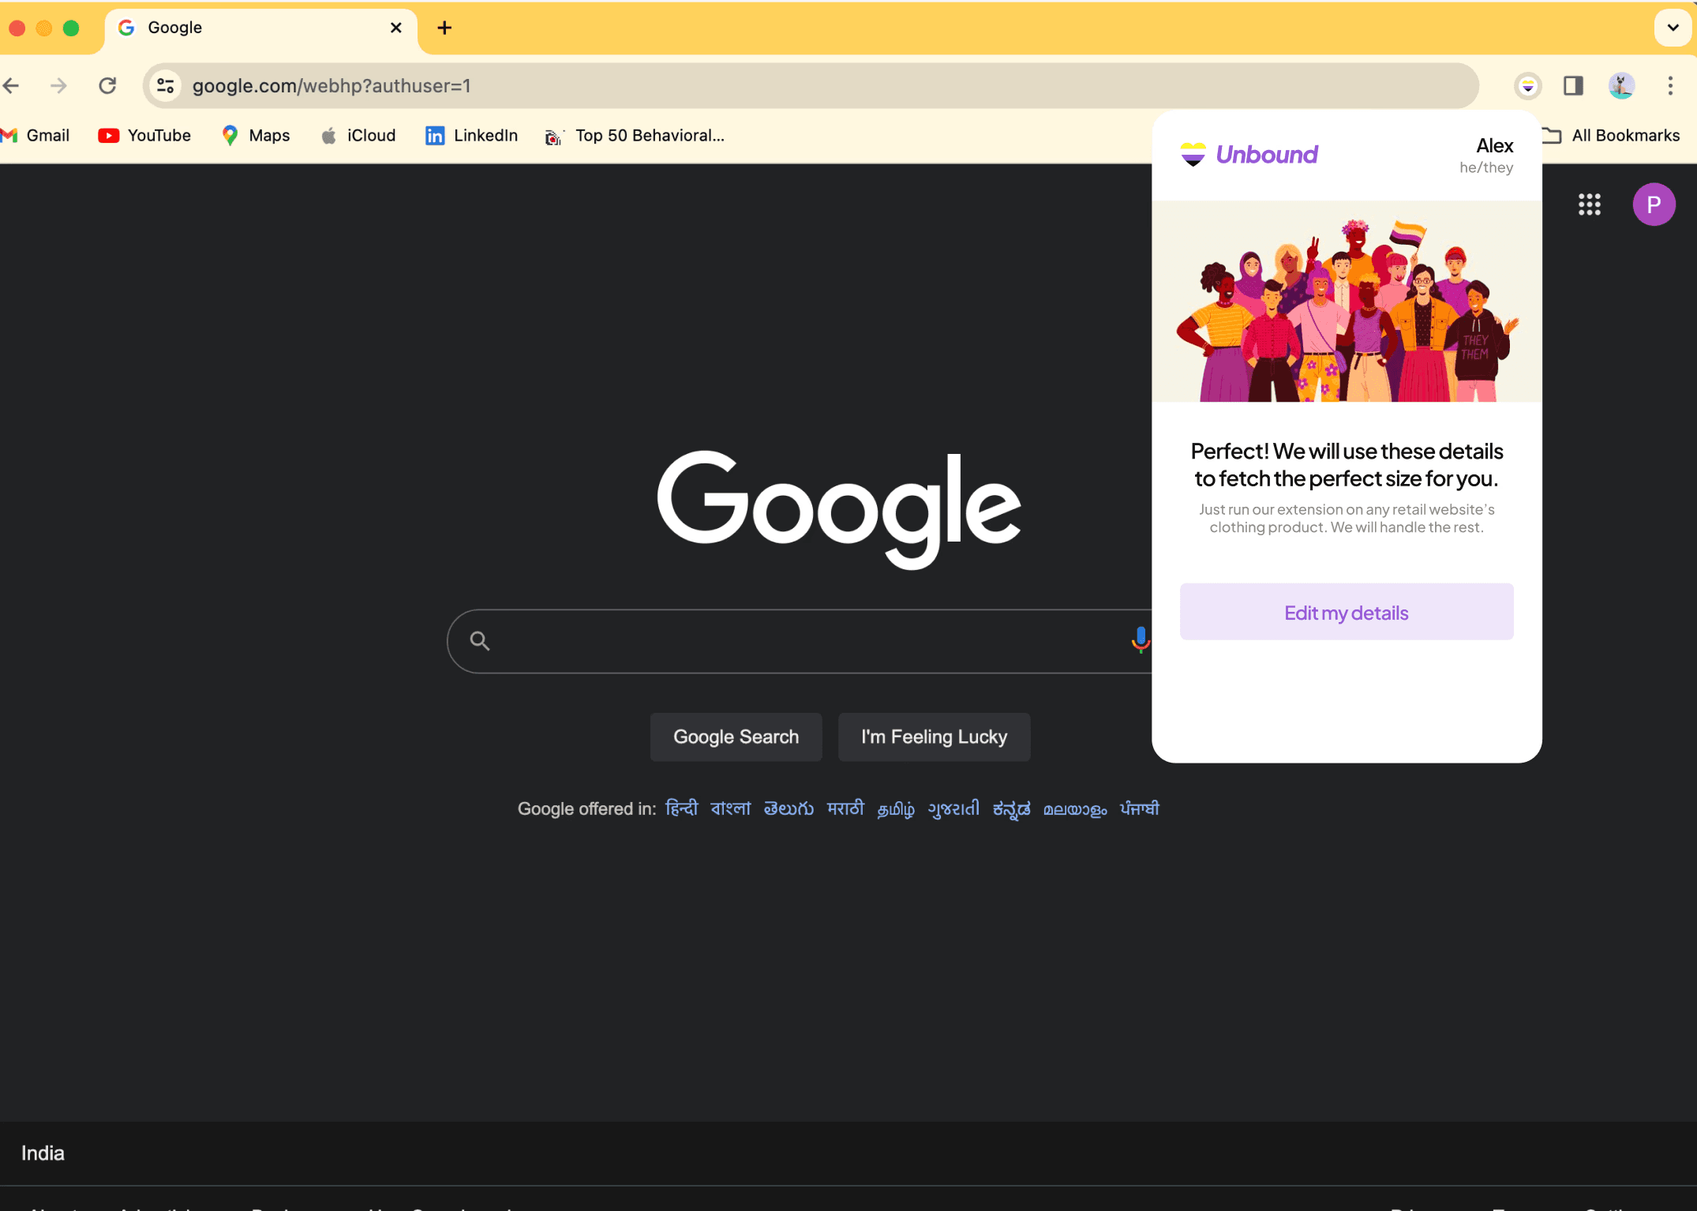Reload the current page
The width and height of the screenshot is (1697, 1211).
tap(108, 85)
